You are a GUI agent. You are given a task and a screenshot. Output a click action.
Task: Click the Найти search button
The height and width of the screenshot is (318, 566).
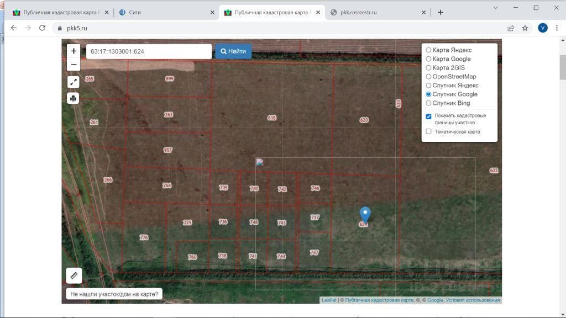tap(234, 51)
